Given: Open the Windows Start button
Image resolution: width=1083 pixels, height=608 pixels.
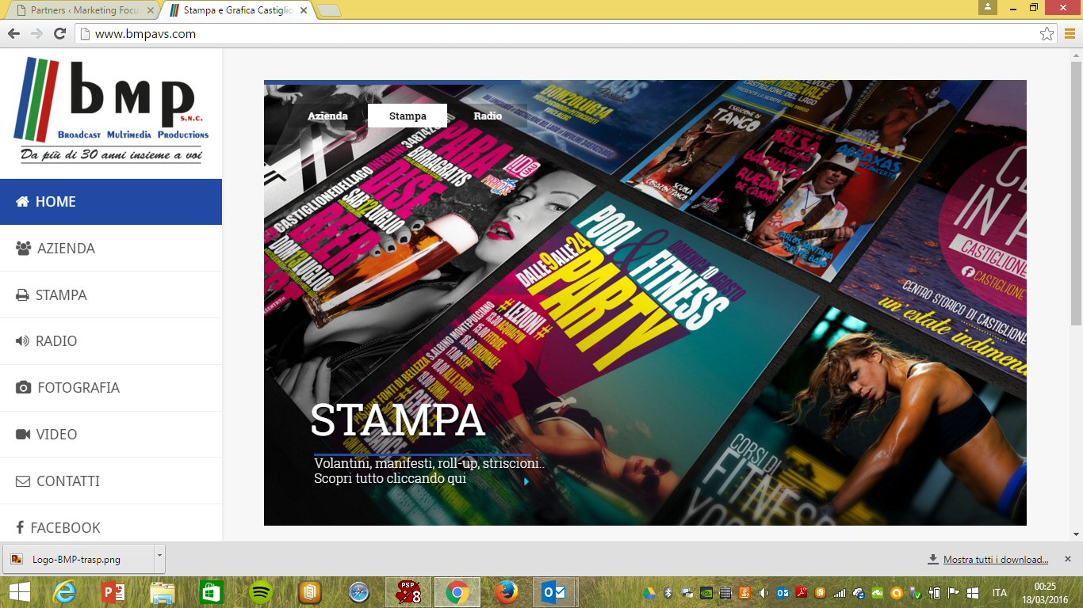Looking at the screenshot, I should (x=20, y=592).
